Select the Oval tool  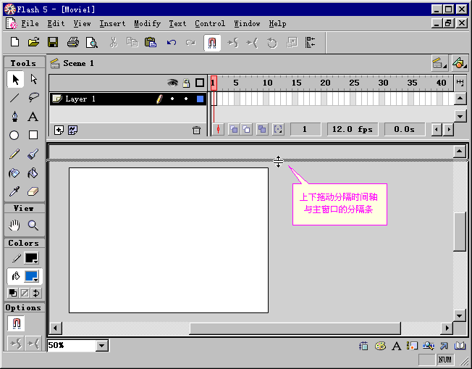coord(14,136)
